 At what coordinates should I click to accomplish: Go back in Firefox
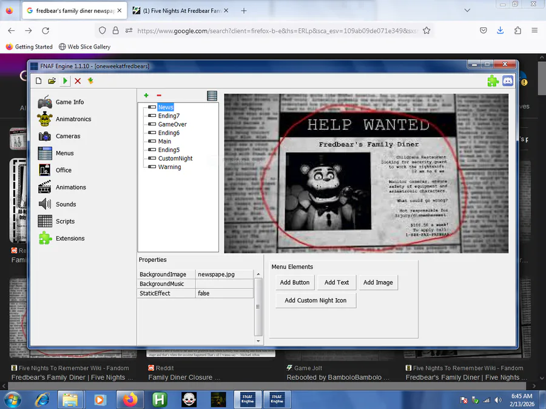(x=11, y=31)
